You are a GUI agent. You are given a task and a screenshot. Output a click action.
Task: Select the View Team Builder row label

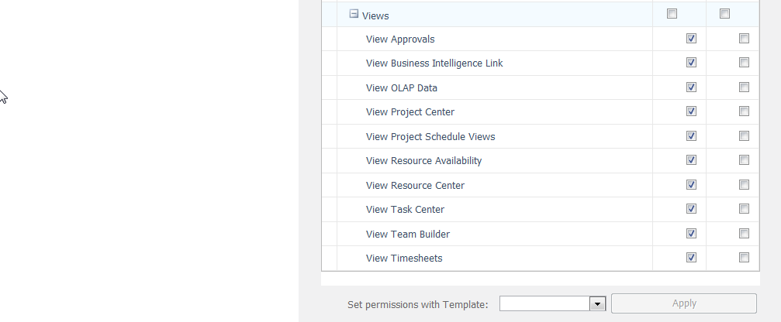point(407,234)
